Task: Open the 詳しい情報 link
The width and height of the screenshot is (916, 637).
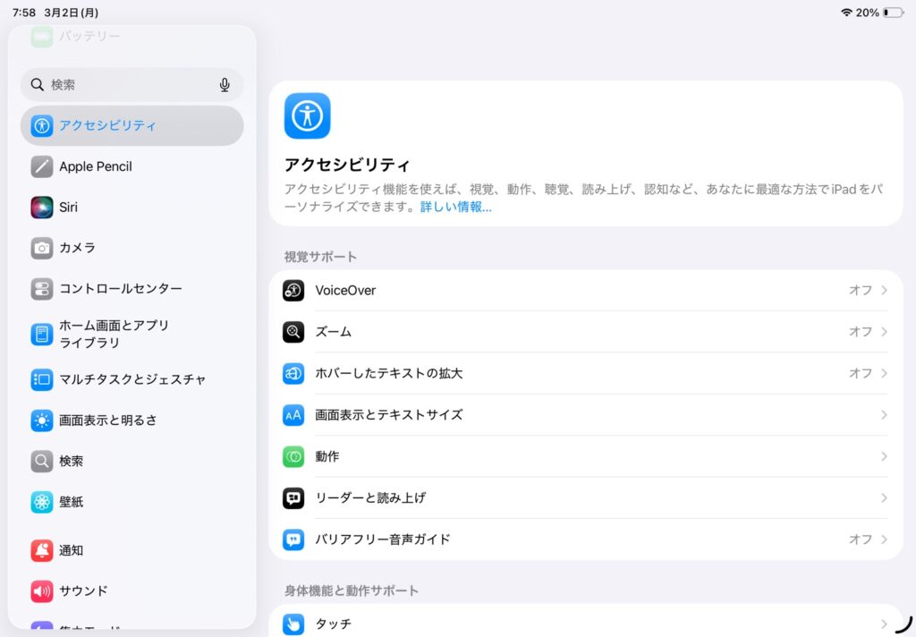Action: tap(455, 207)
